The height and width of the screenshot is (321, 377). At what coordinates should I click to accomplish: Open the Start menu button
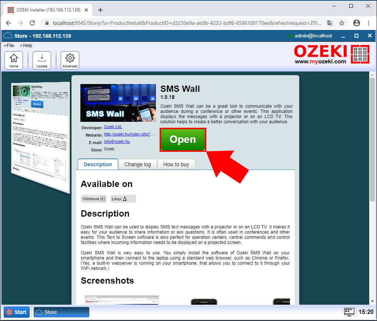(17, 312)
